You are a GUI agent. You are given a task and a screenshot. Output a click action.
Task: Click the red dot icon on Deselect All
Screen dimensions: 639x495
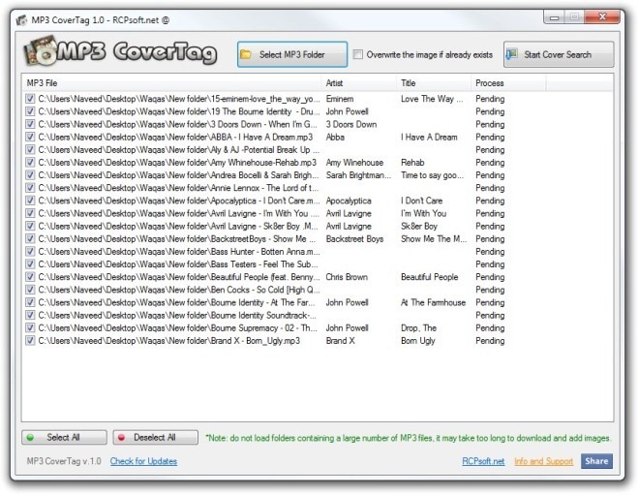pyautogui.click(x=121, y=438)
